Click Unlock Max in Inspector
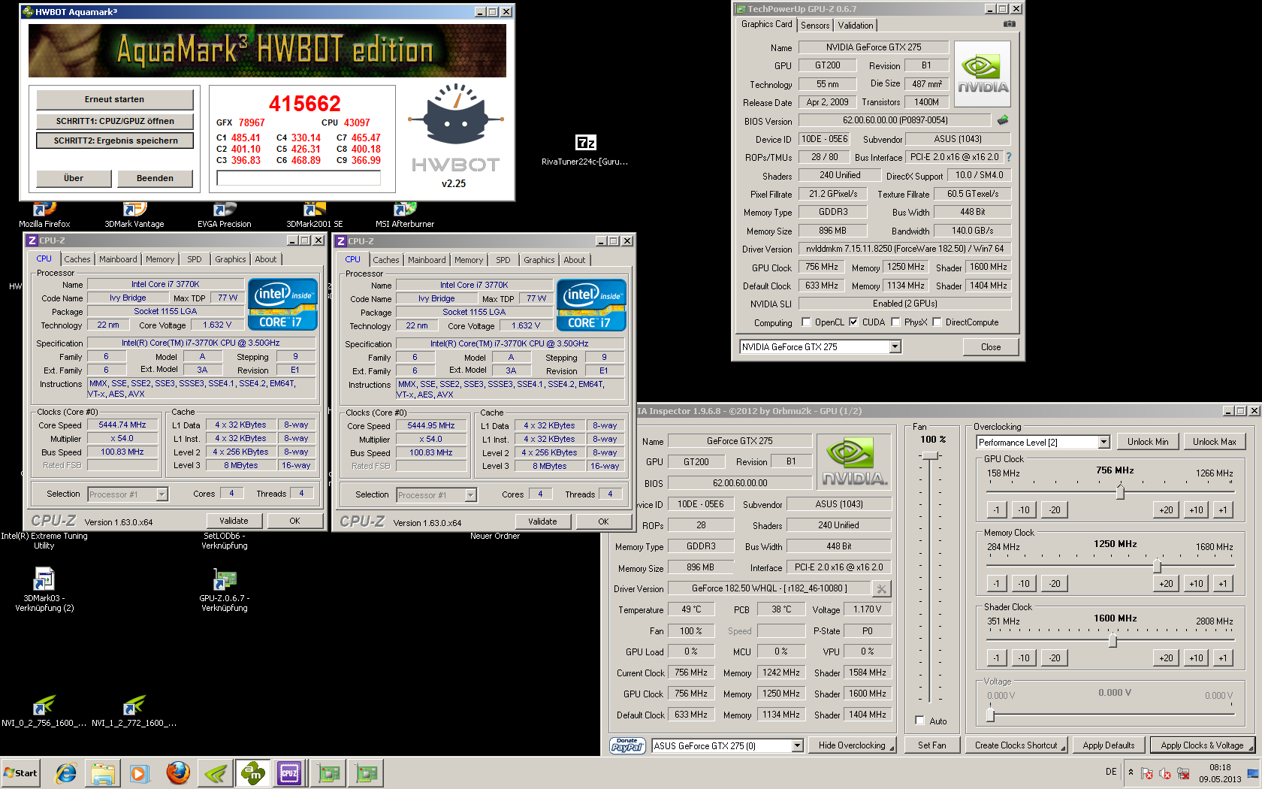1262x789 pixels. coord(1214,442)
